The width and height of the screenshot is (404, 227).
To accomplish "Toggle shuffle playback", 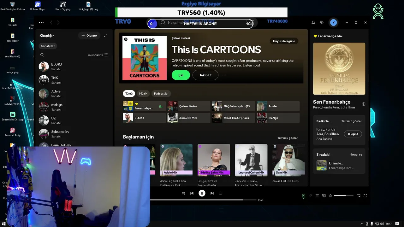I will tap(183, 193).
